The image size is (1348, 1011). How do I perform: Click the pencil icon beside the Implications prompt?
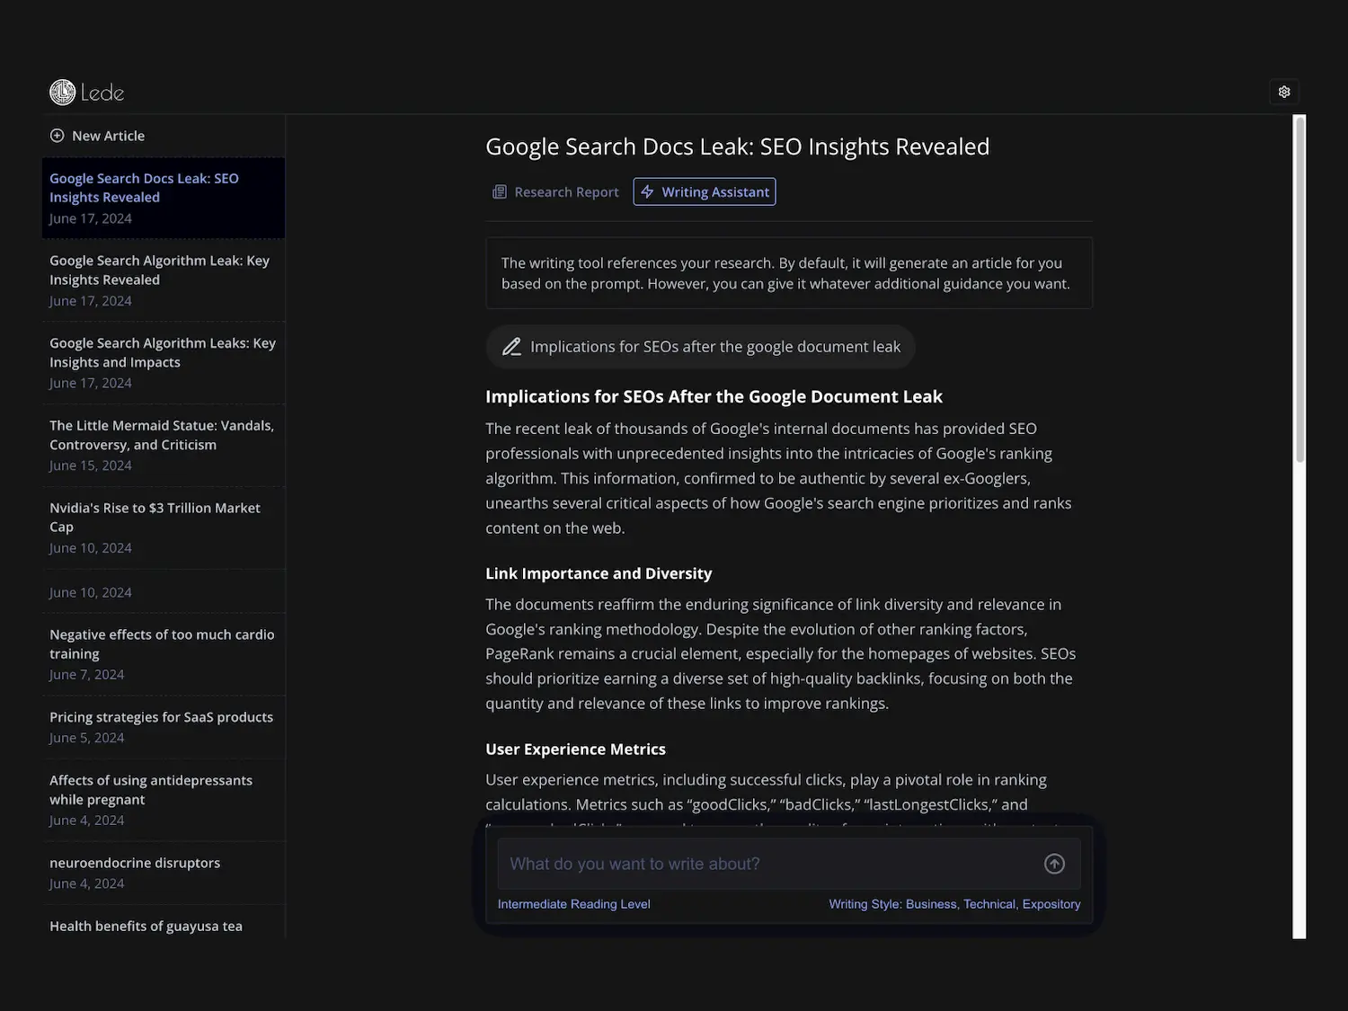(x=511, y=347)
